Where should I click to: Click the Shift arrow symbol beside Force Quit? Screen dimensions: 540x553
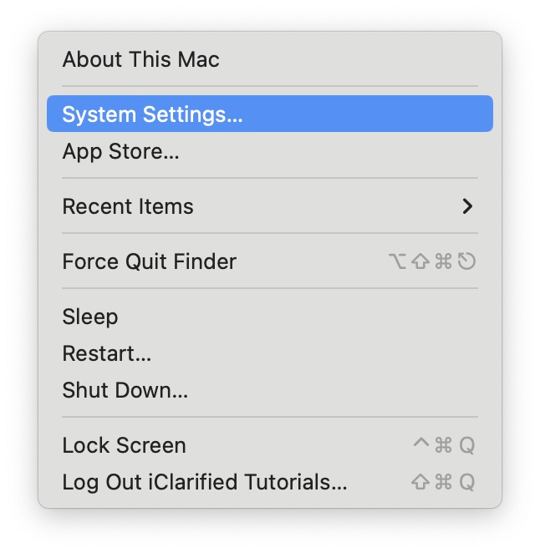[421, 262]
